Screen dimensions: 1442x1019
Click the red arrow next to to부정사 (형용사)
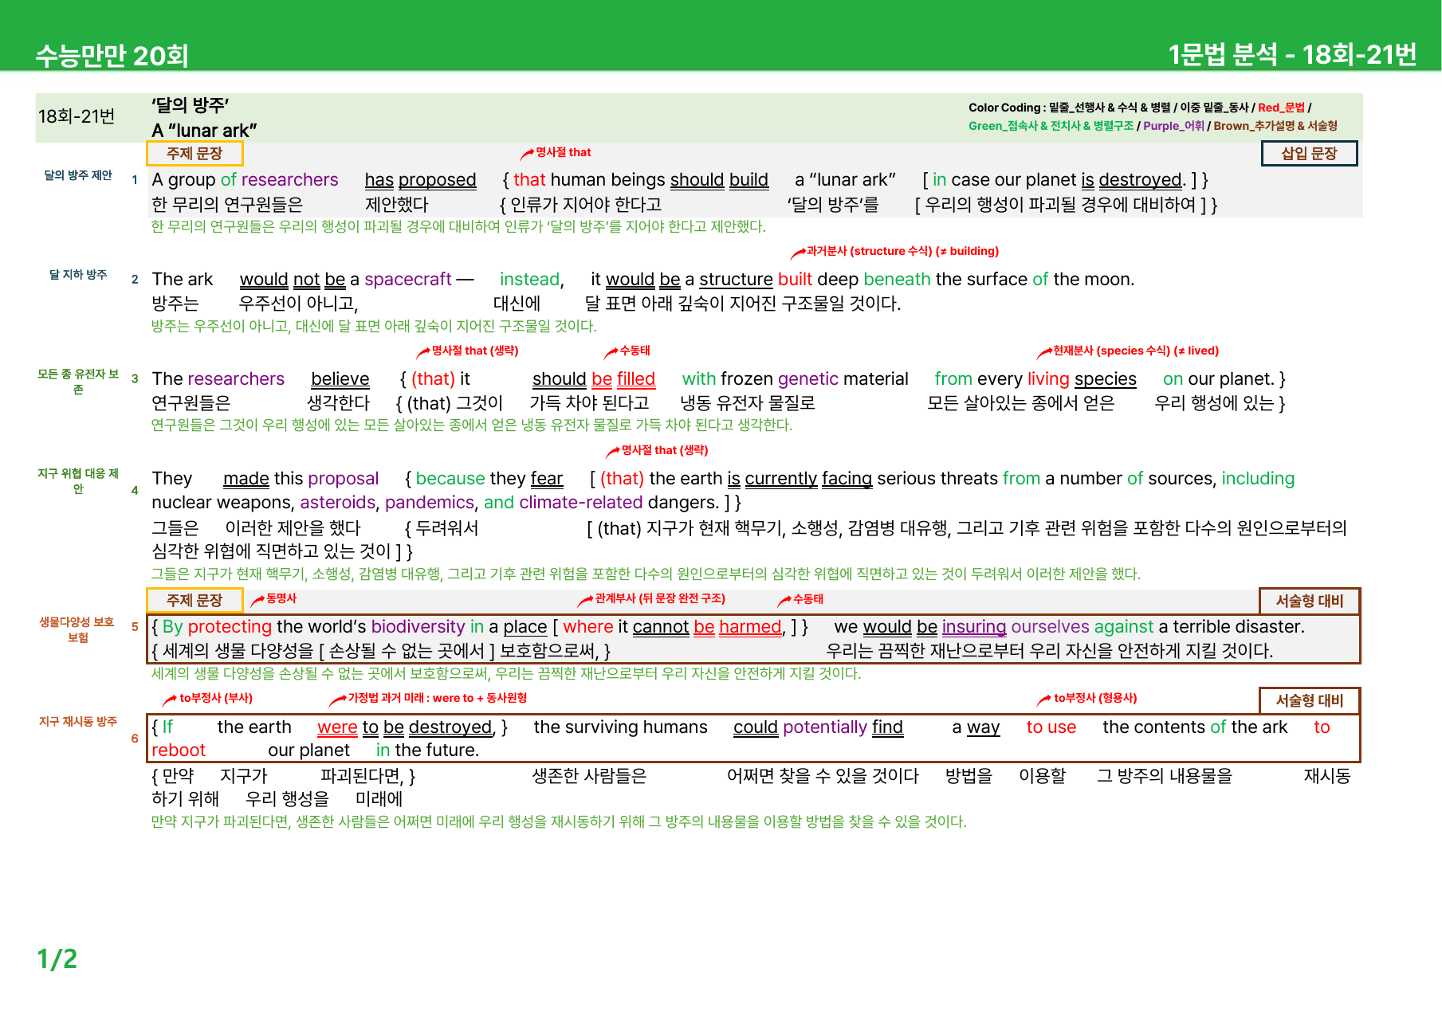click(x=1044, y=700)
